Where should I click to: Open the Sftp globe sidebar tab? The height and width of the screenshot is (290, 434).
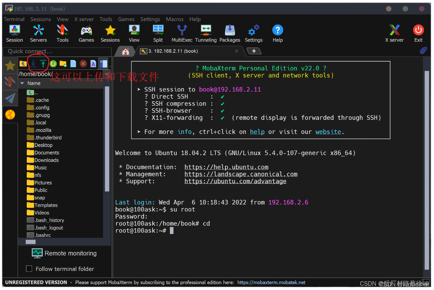[10, 114]
